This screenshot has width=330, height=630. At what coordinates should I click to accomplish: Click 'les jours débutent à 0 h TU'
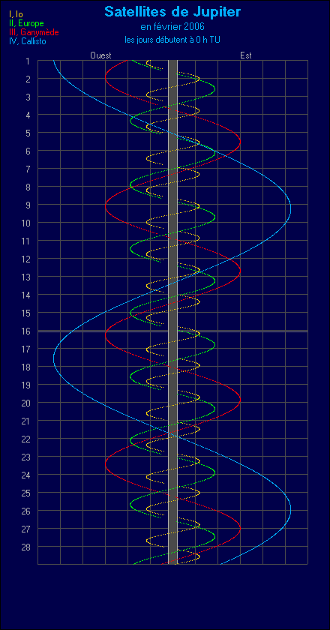172,40
